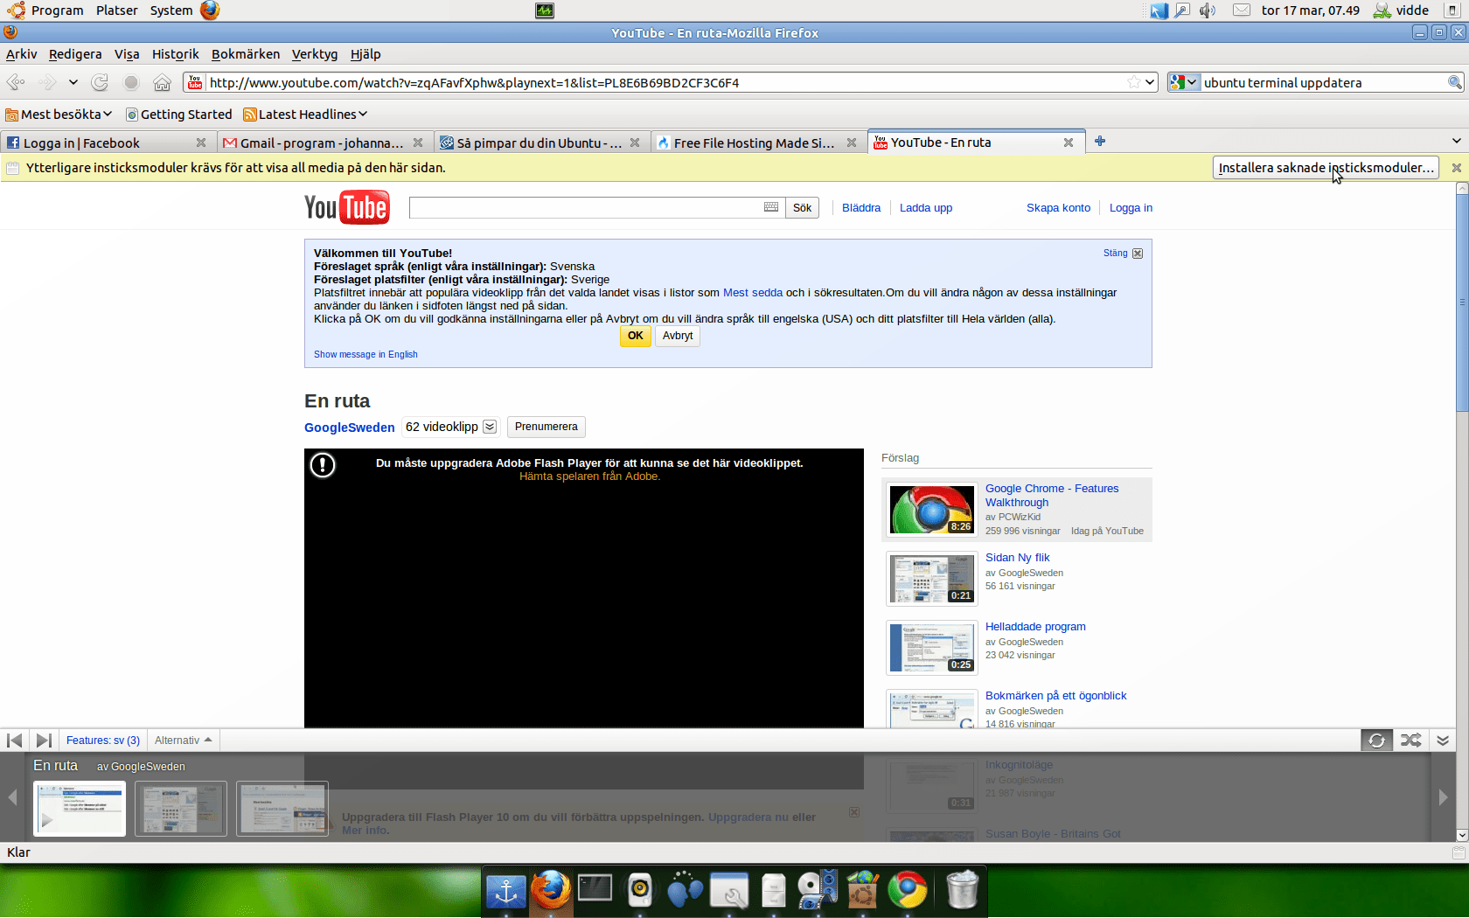Open the Mest sedda link
Screen dimensions: 1469x918
[753, 293]
